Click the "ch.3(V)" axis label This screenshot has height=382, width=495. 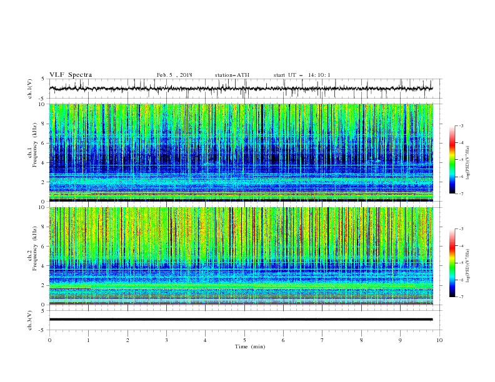30,320
